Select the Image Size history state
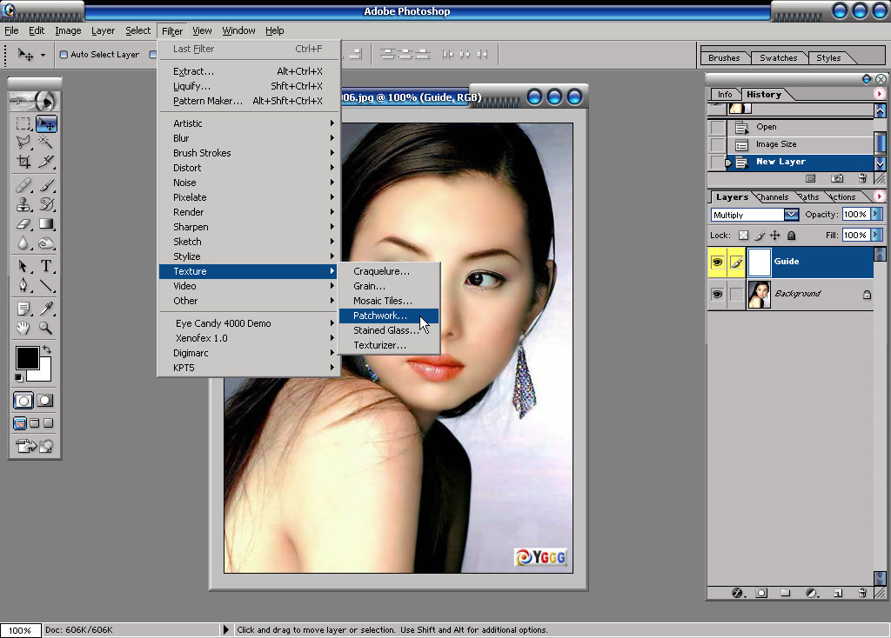Screen dimensions: 891x638 801,144
